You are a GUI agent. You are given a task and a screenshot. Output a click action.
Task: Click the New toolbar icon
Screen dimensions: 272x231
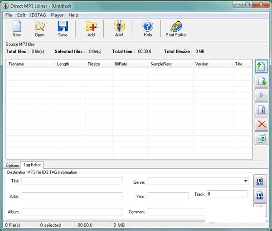tap(17, 29)
